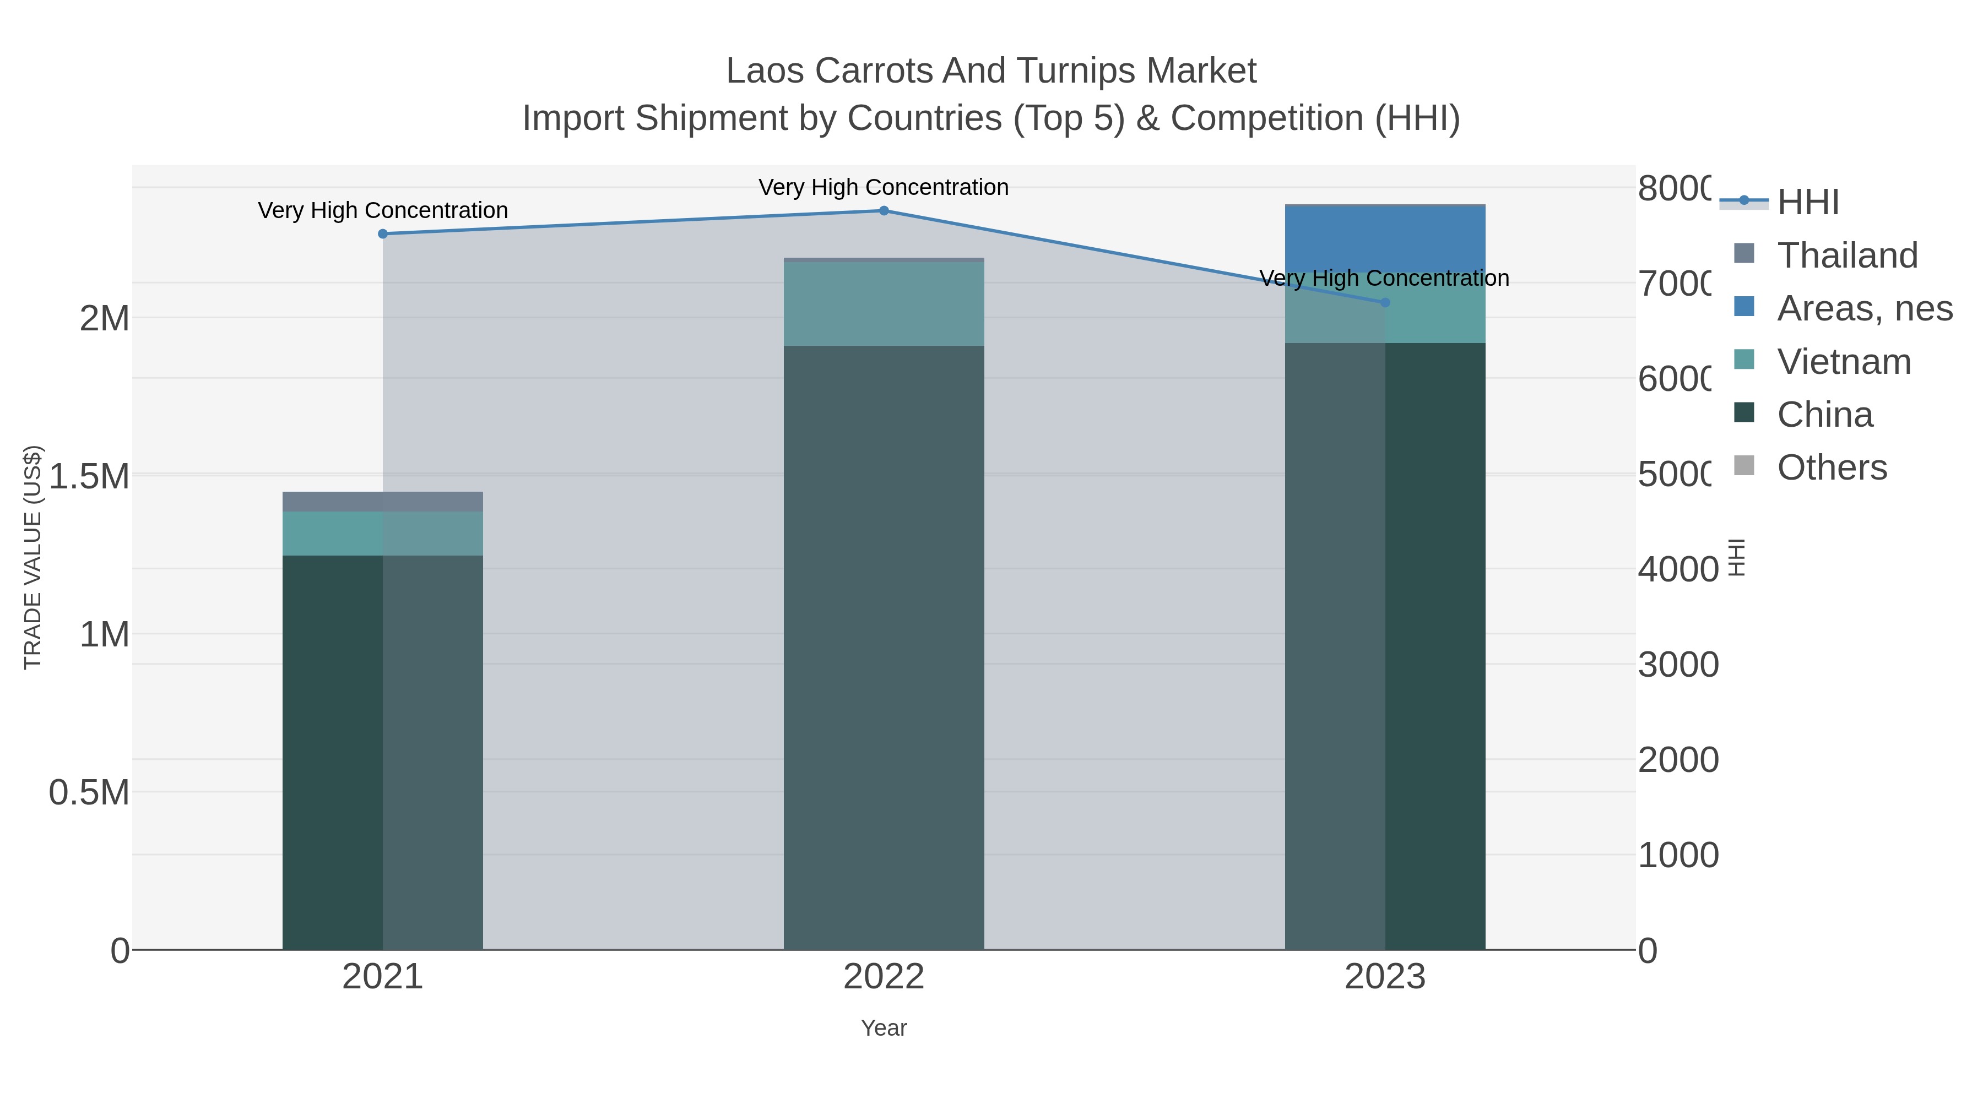Toggle the Thailand legend entry
The width and height of the screenshot is (1983, 1115).
[x=1825, y=255]
